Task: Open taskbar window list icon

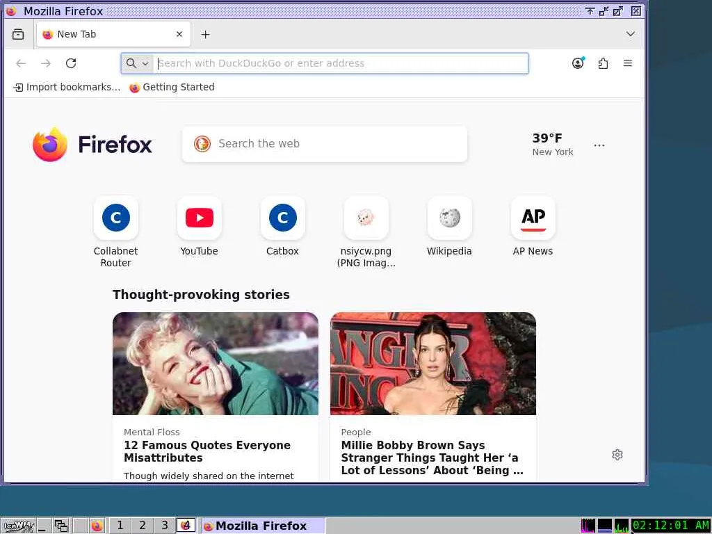Action: 61,526
